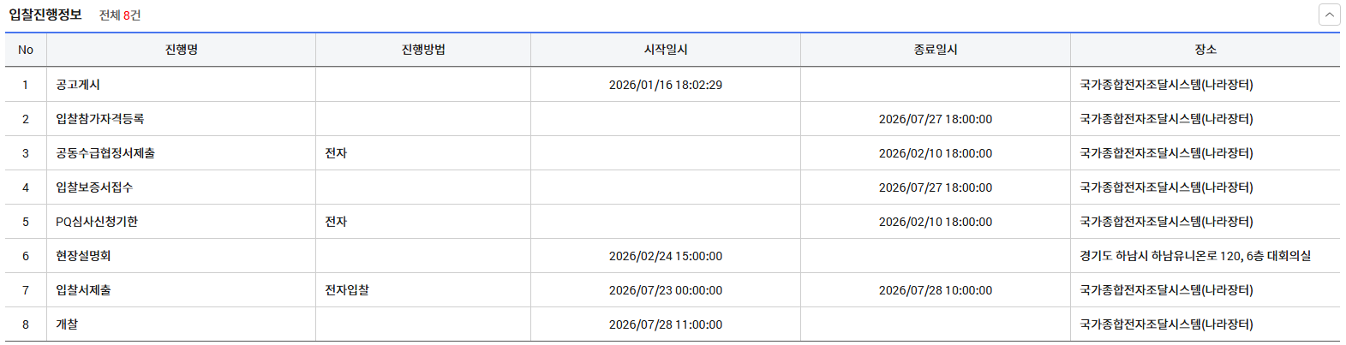This screenshot has width=1346, height=345.
Task: Select the 개찰 row name
Action: pyautogui.click(x=67, y=324)
